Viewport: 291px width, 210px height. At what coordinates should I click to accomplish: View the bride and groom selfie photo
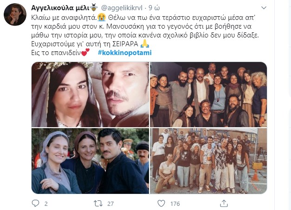coord(90,94)
